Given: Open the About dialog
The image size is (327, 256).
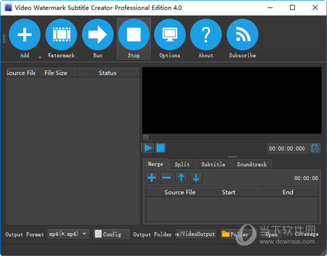Looking at the screenshot, I should coord(206,39).
